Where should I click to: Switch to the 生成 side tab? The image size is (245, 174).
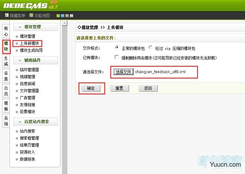tap(6, 61)
